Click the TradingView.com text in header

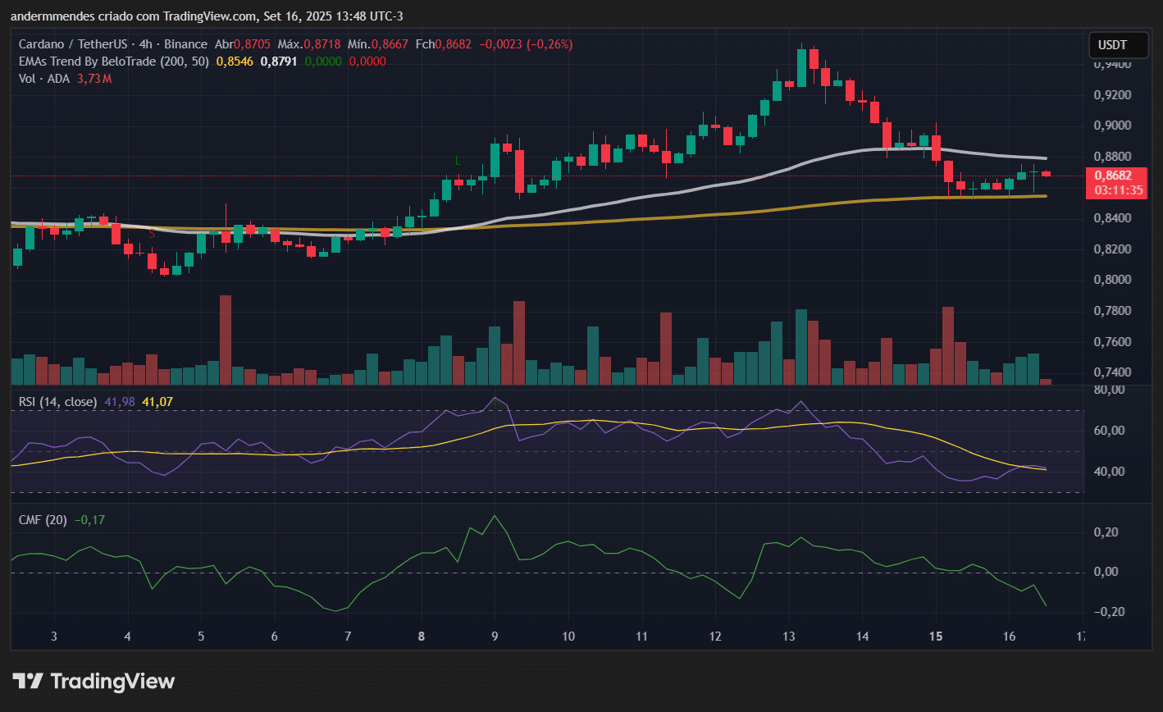click(x=207, y=16)
